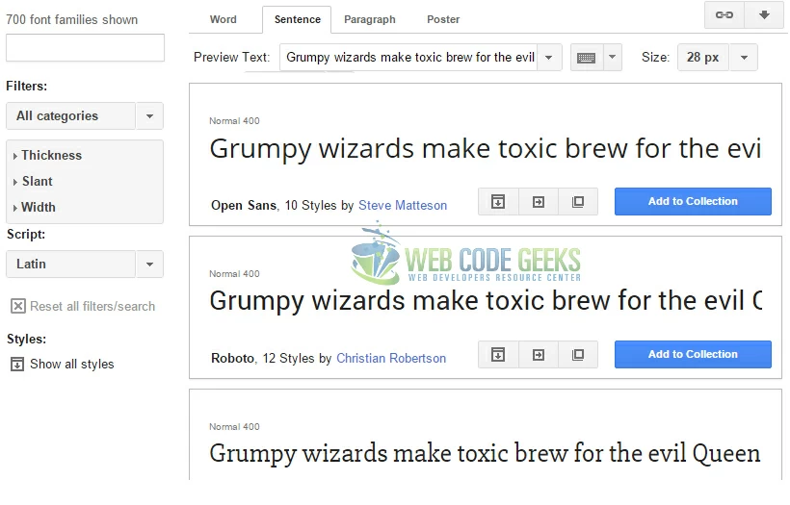
Task: Click the show-all-styles icon for Open Sans
Action: coord(498,202)
